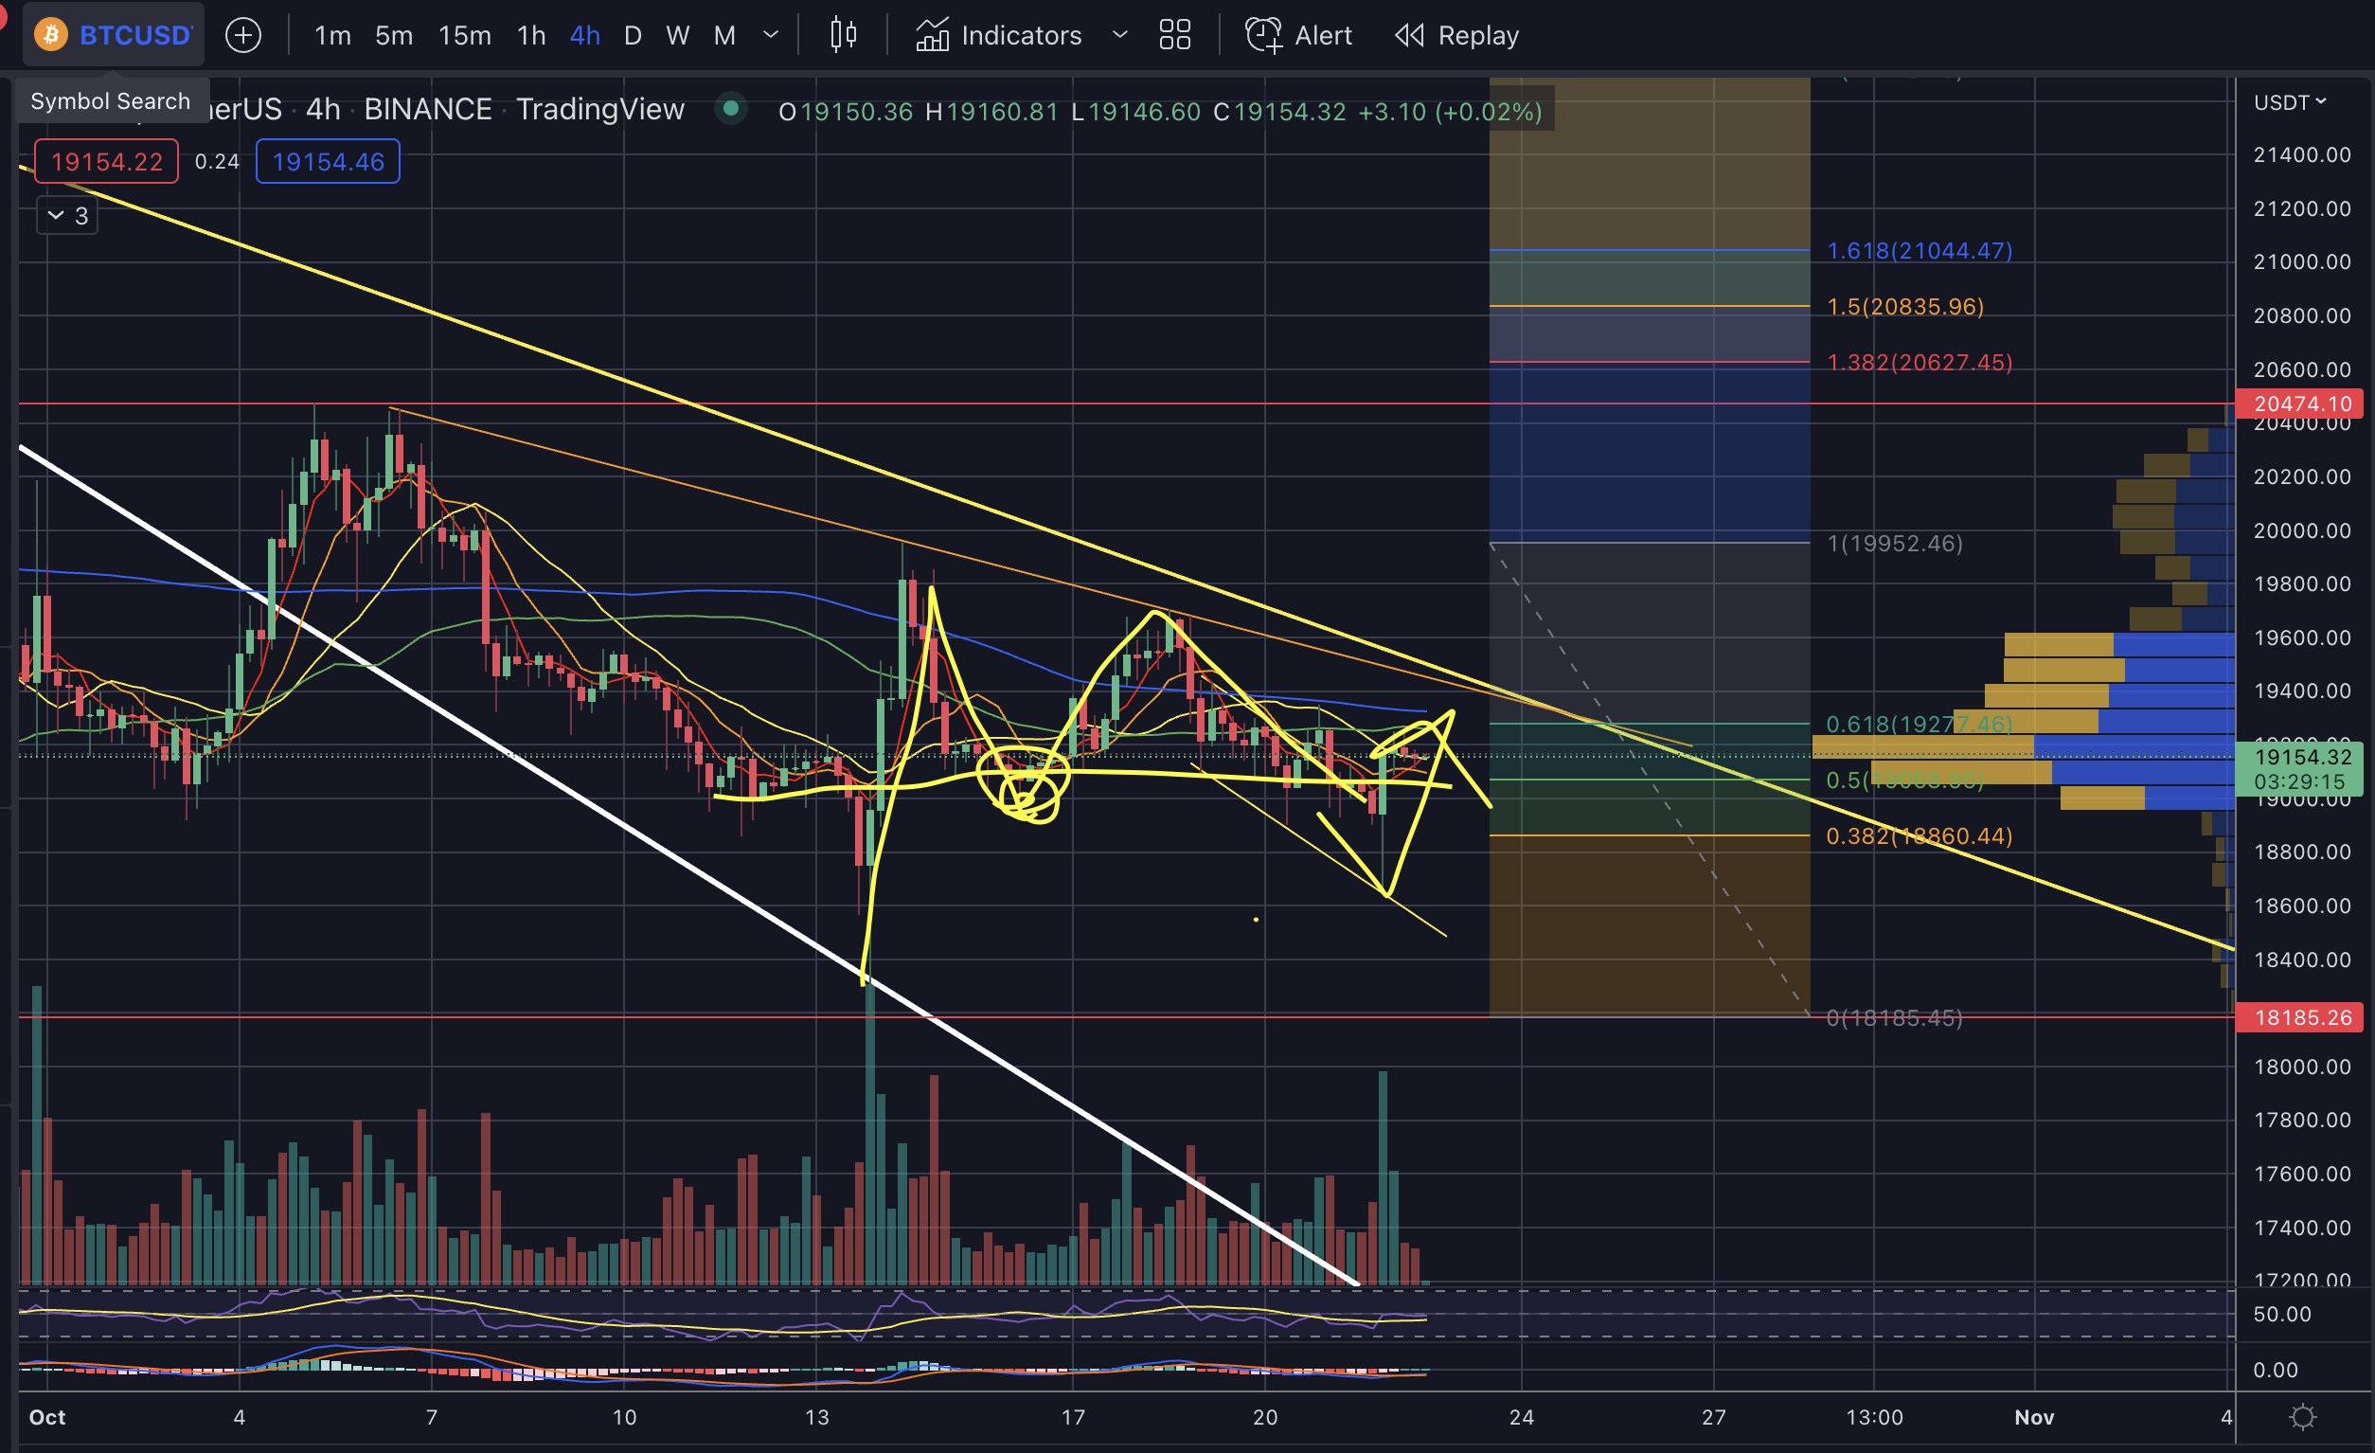This screenshot has width=2375, height=1453.
Task: Select the 0.382(18860.44) Fibonacci level label
Action: (1920, 836)
